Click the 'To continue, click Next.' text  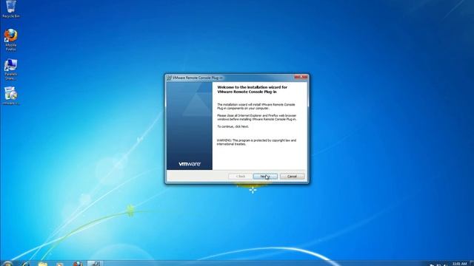pyautogui.click(x=233, y=126)
